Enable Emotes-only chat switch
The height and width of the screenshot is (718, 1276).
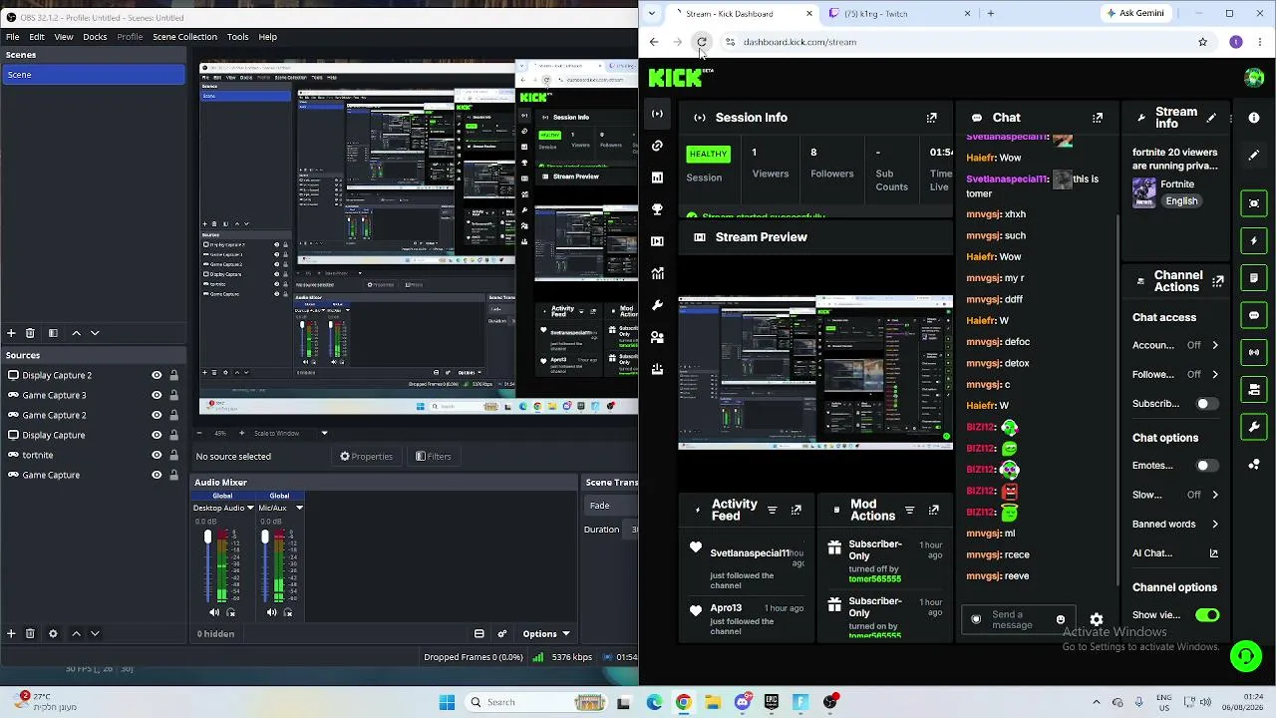point(1207,466)
